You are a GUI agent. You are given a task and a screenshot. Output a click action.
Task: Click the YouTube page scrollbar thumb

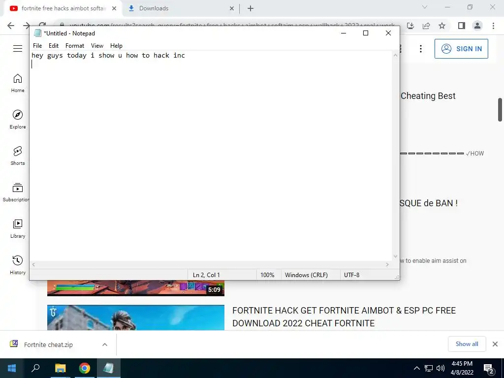point(500,110)
